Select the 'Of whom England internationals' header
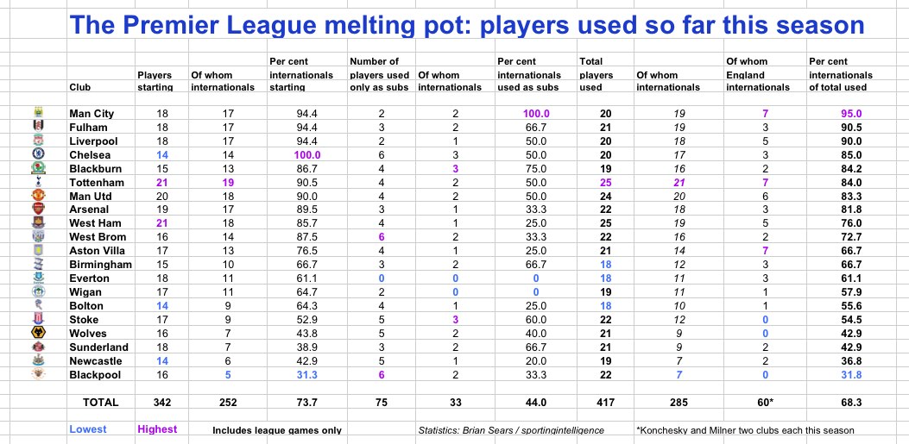Image resolution: width=909 pixels, height=444 pixels. 758,74
